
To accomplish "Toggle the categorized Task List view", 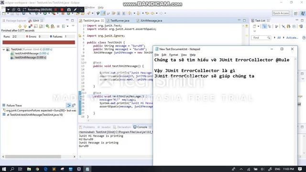I will pos(264,26).
